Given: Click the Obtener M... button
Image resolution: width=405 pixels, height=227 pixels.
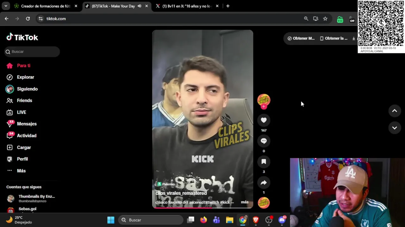Looking at the screenshot, I should point(301,38).
